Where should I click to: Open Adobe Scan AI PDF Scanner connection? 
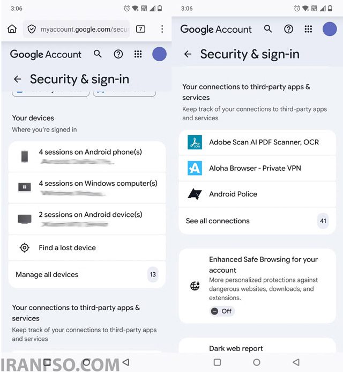click(x=257, y=142)
